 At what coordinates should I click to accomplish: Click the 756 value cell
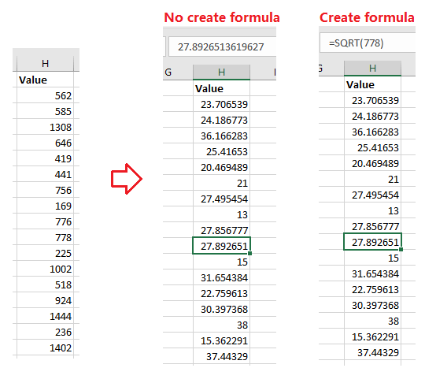(x=46, y=190)
